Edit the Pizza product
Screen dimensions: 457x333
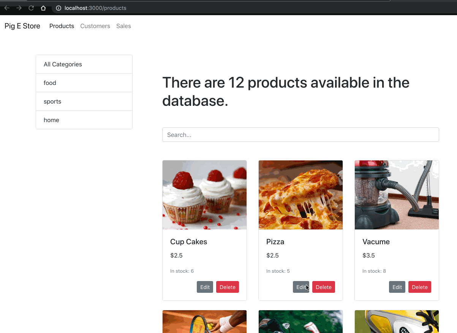[301, 287]
